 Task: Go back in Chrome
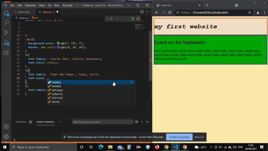coord(157,13)
